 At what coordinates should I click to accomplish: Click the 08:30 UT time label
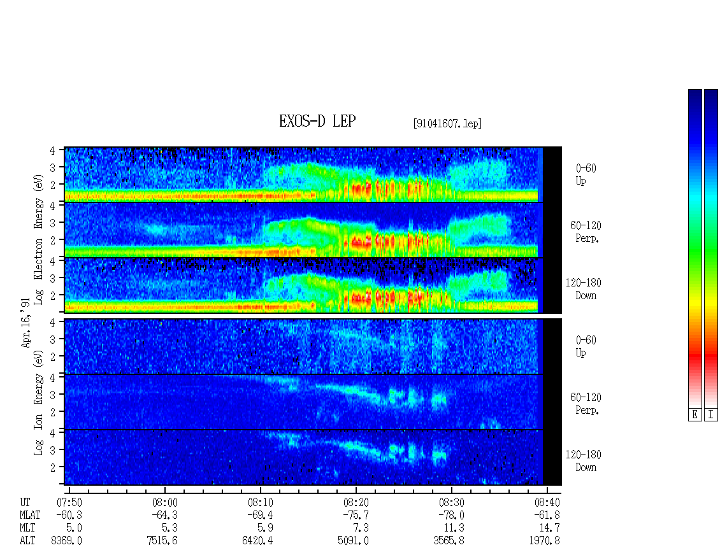451,502
